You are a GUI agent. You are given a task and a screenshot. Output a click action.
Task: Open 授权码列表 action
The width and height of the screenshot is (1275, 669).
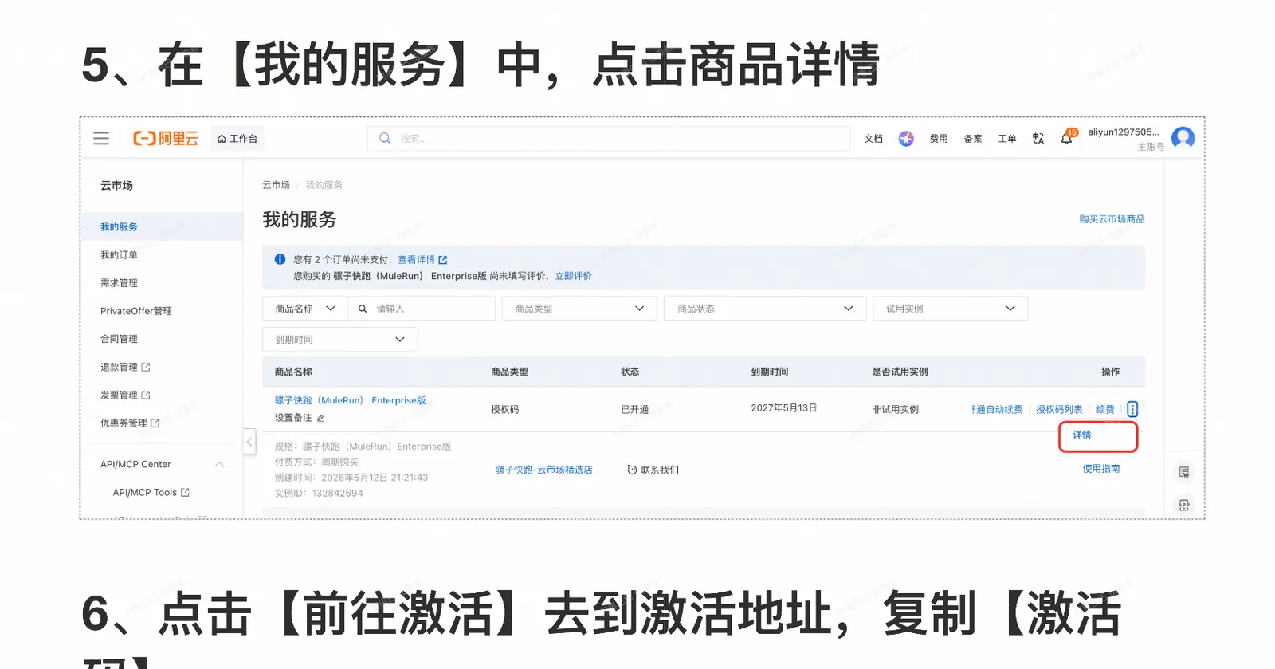1059,410
